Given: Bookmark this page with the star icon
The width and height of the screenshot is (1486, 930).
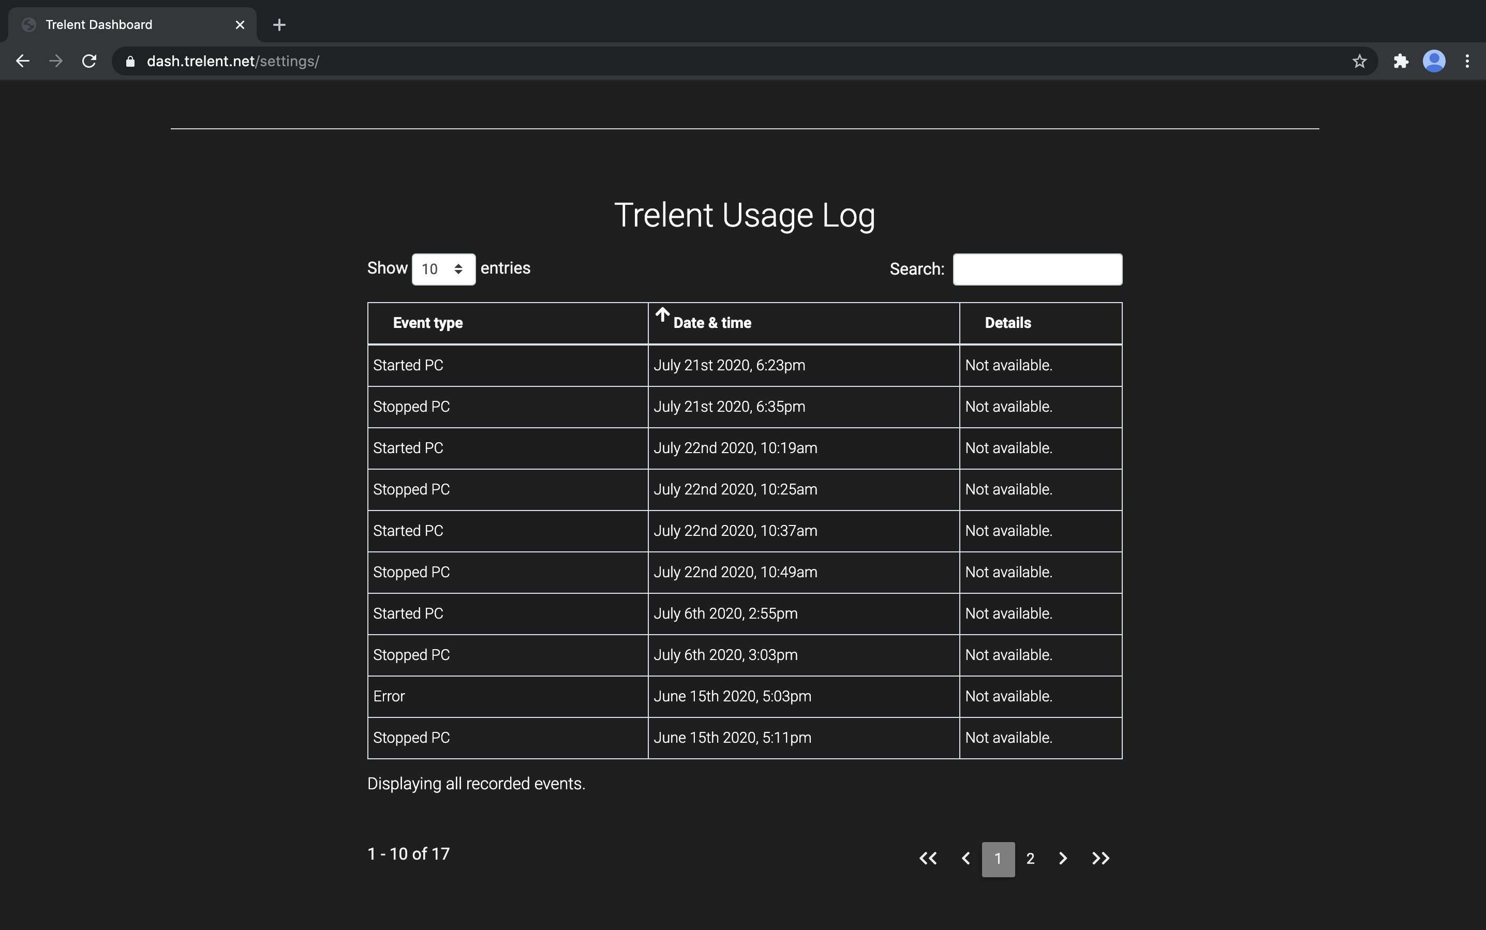Looking at the screenshot, I should (1359, 61).
